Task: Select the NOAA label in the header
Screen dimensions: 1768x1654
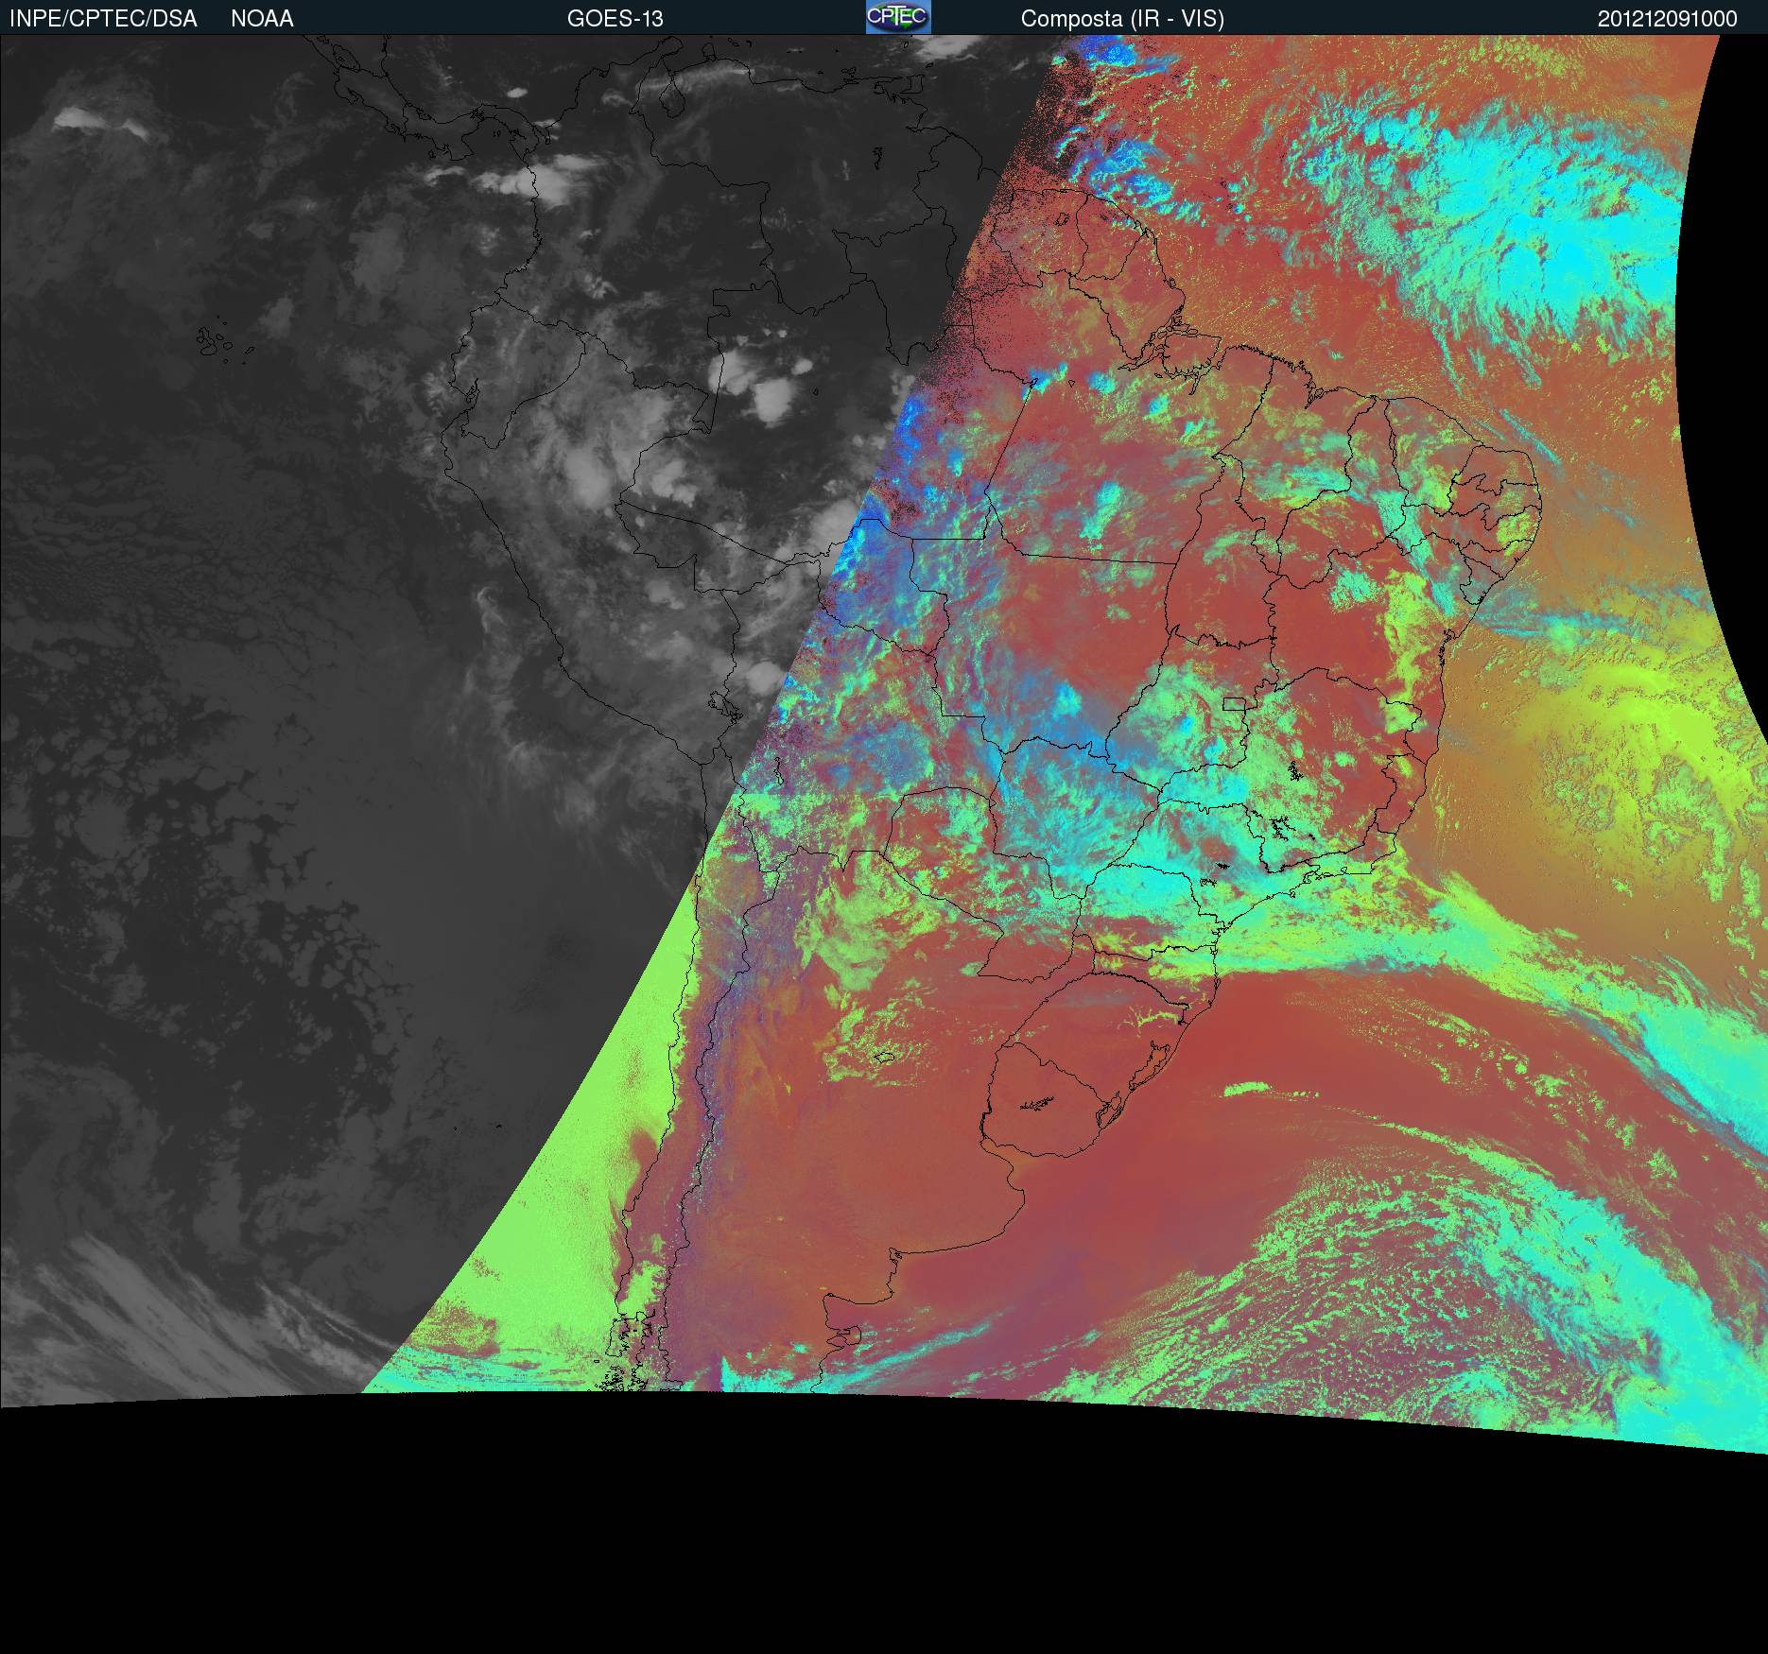Action: pyautogui.click(x=262, y=19)
